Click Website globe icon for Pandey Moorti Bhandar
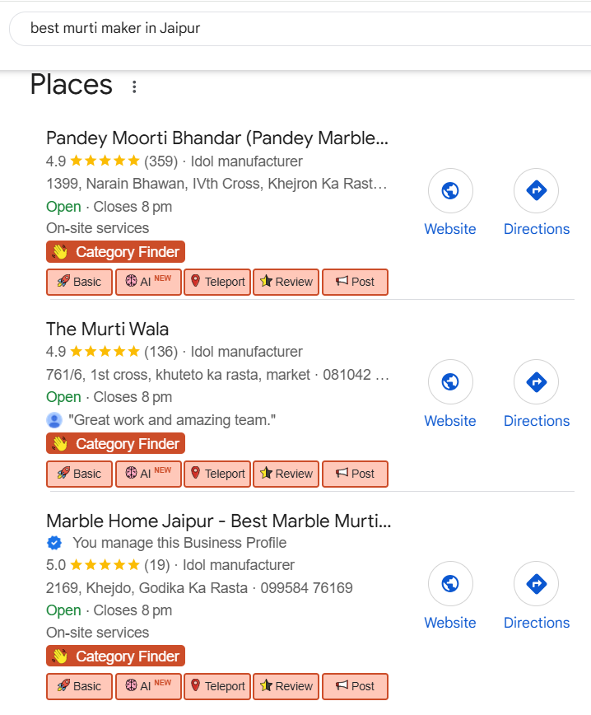This screenshot has height=715, width=591. pos(450,191)
